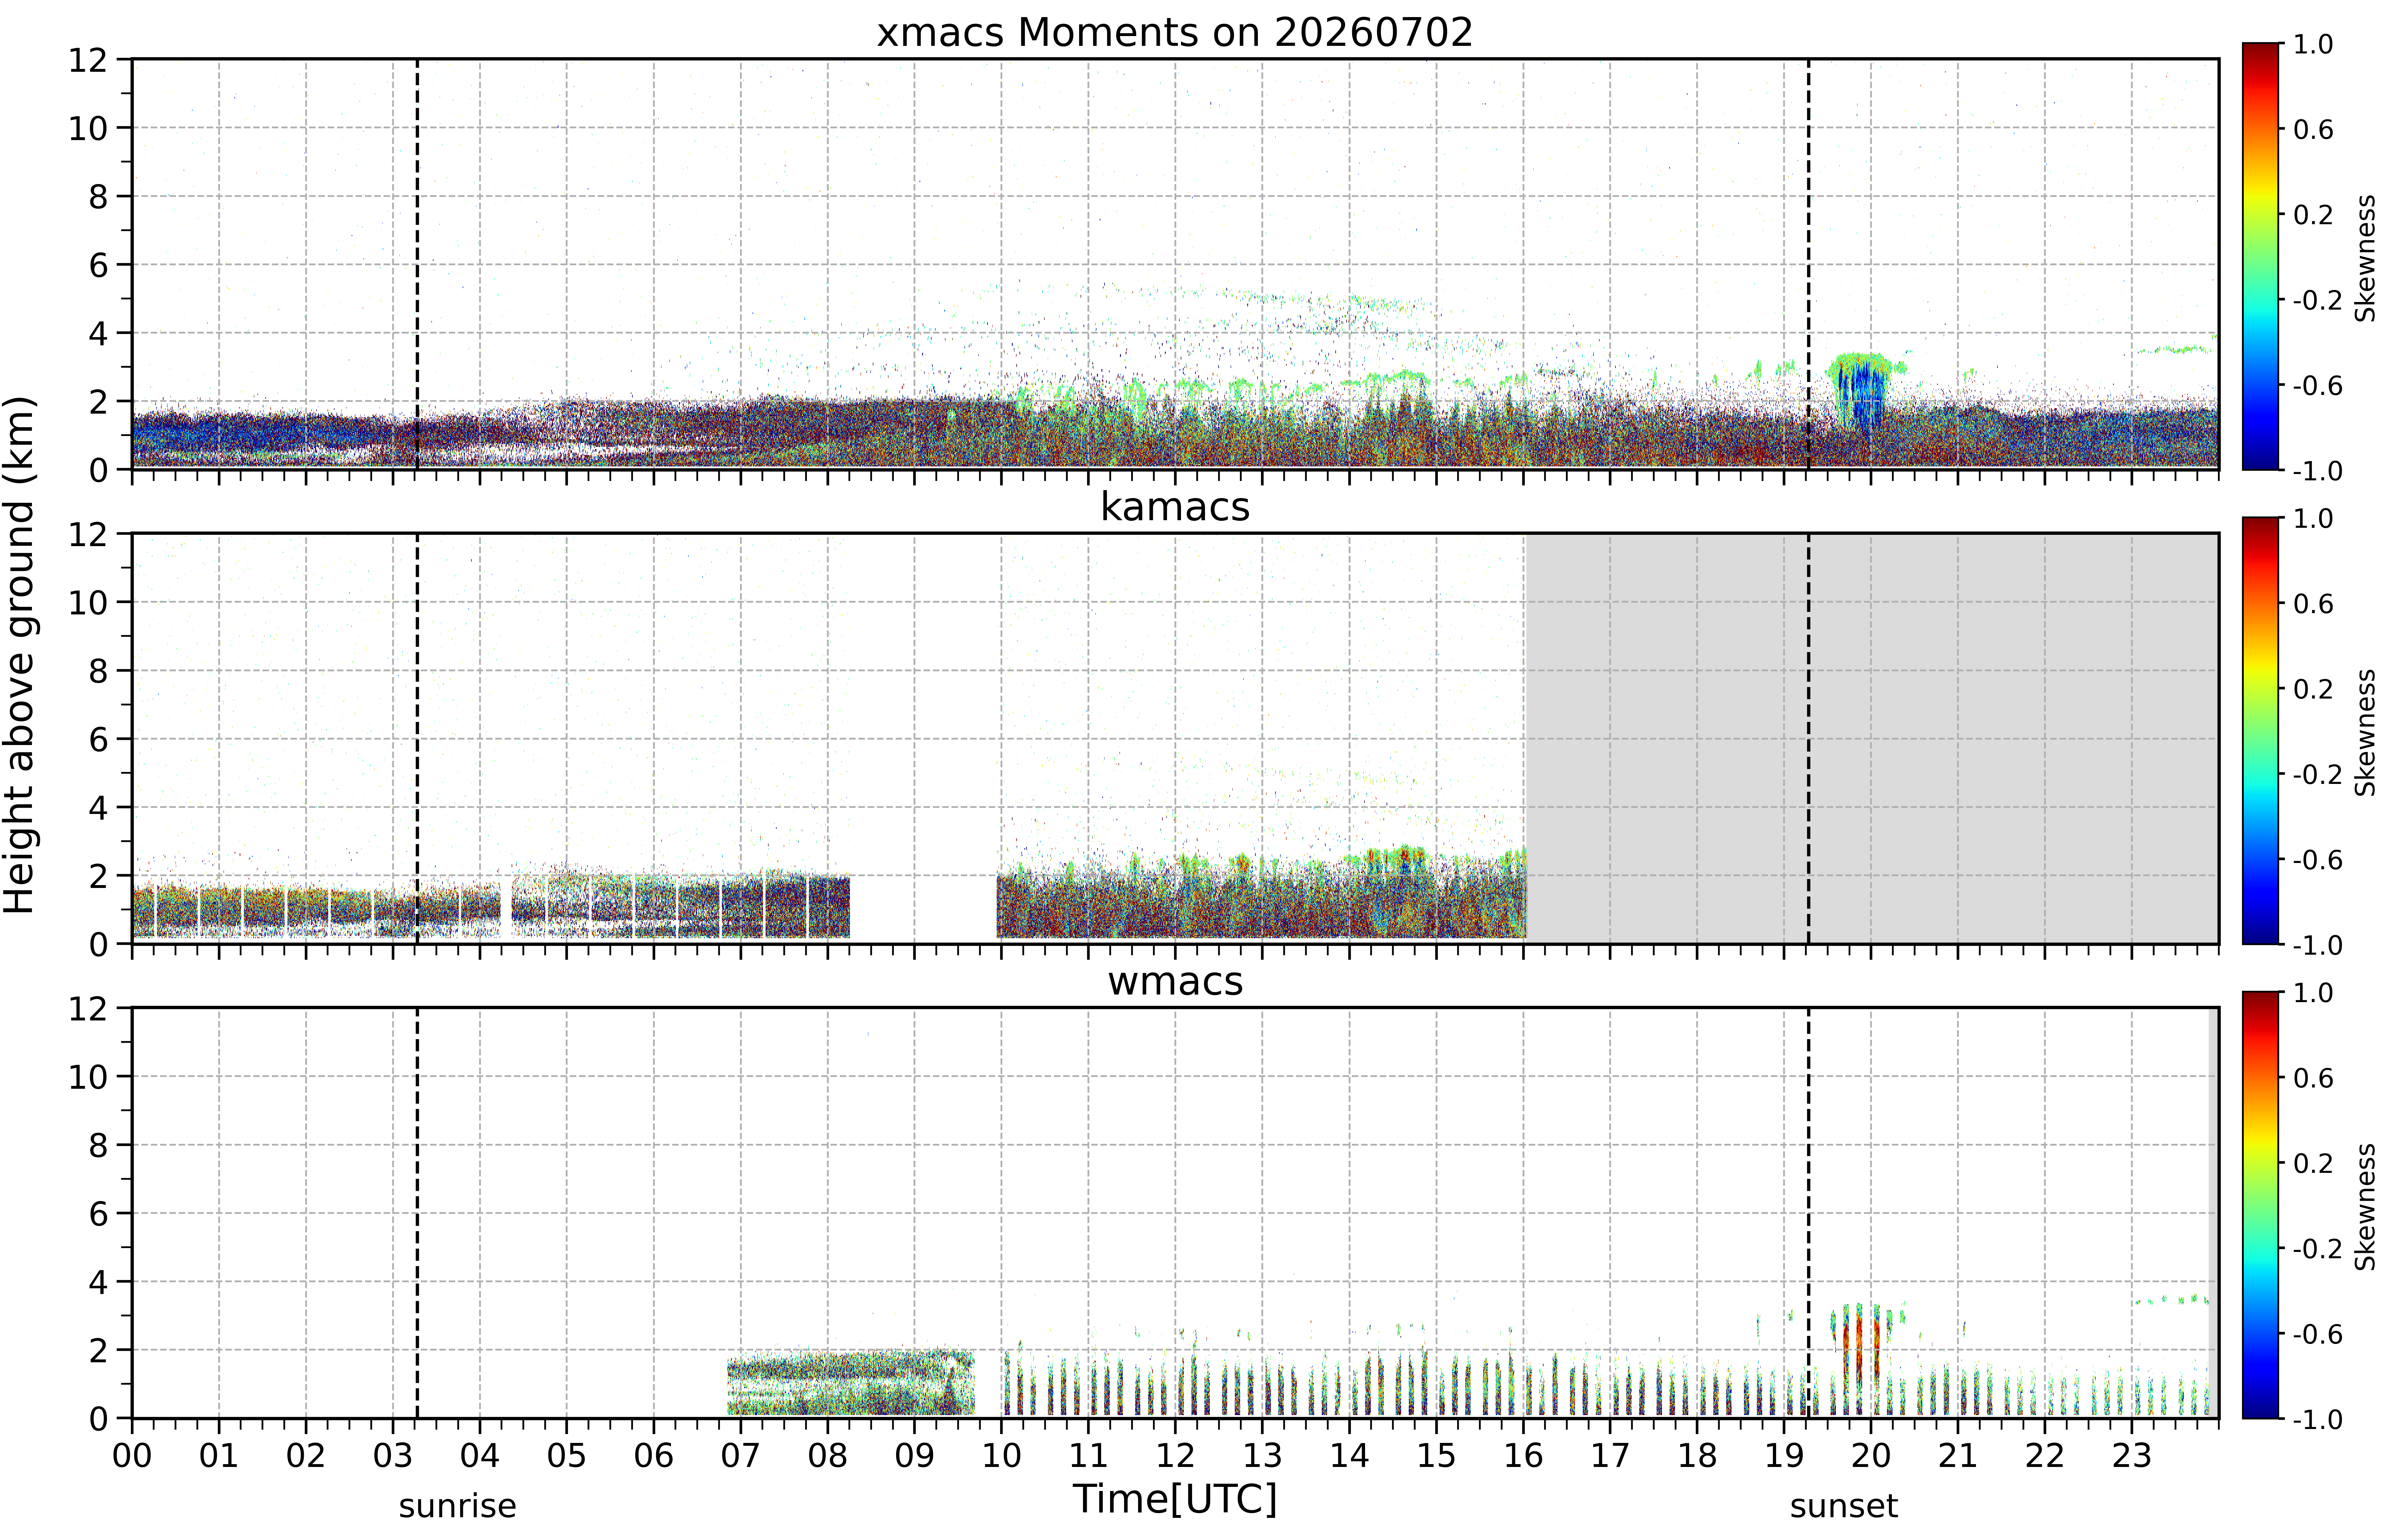Click the '-1.0' tick on the xmacs colorbar

pos(2318,471)
